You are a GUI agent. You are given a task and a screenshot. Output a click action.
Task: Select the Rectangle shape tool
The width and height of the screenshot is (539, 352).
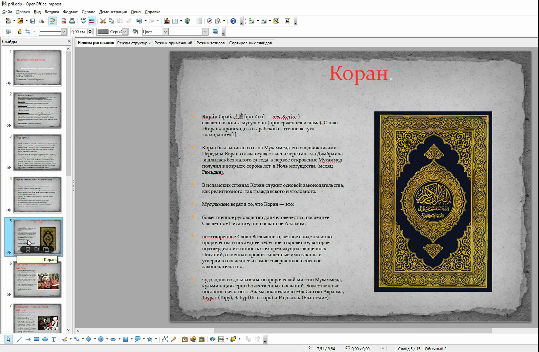(37, 339)
